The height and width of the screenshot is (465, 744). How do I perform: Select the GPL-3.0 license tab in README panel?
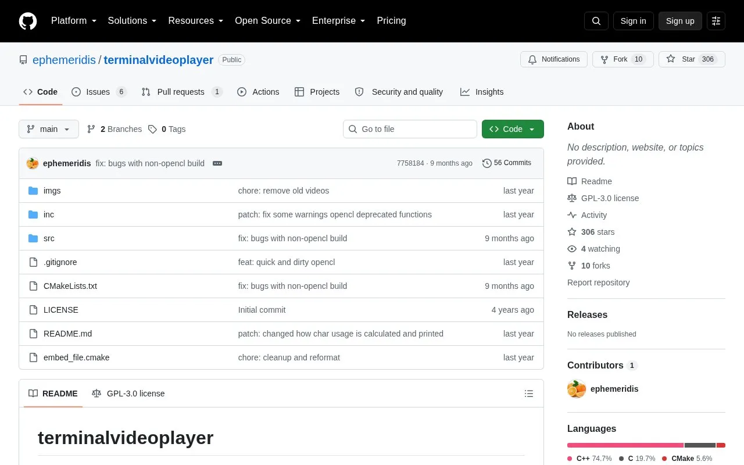[128, 394]
